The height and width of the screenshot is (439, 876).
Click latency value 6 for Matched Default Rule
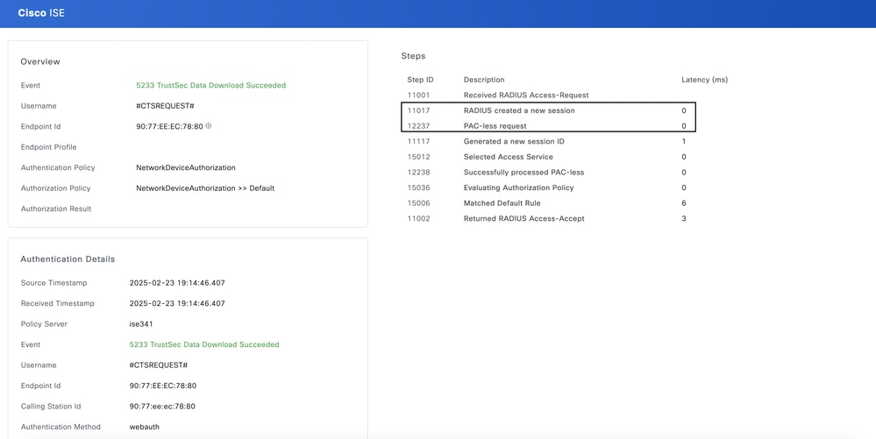(684, 203)
